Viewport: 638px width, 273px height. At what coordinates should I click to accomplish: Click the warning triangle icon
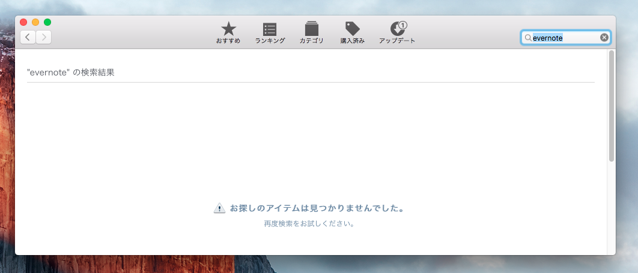coord(219,208)
